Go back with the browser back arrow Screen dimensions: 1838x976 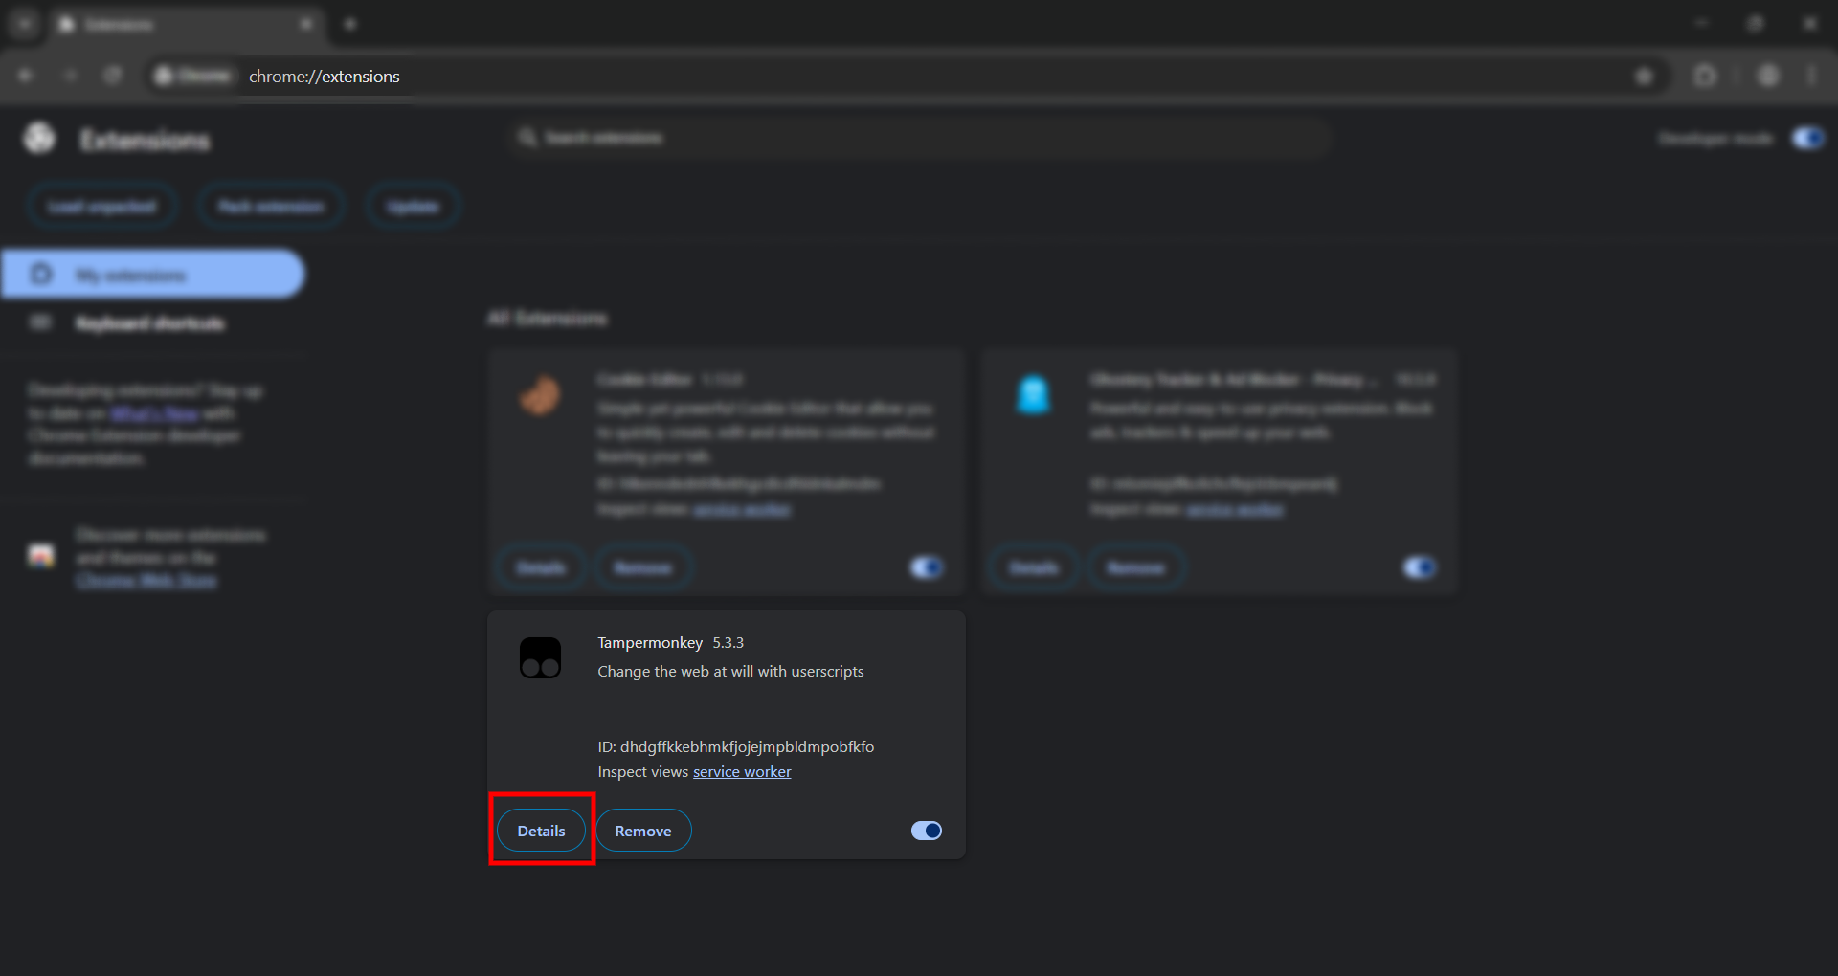[26, 76]
